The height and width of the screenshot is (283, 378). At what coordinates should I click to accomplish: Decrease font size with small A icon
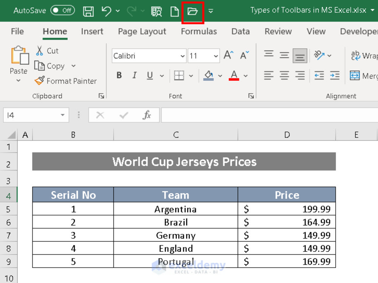coord(245,55)
